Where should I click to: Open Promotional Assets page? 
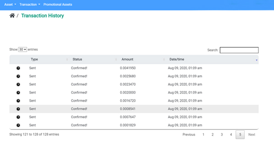point(58,5)
